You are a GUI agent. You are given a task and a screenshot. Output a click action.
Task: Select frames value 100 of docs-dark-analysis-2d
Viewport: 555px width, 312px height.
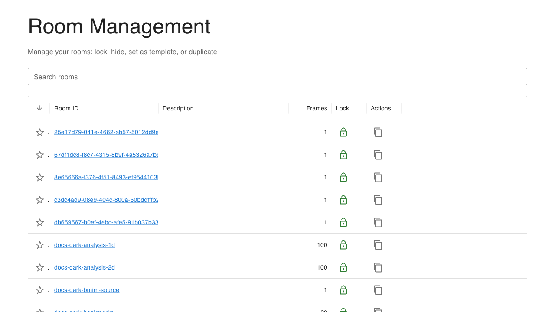(322, 267)
